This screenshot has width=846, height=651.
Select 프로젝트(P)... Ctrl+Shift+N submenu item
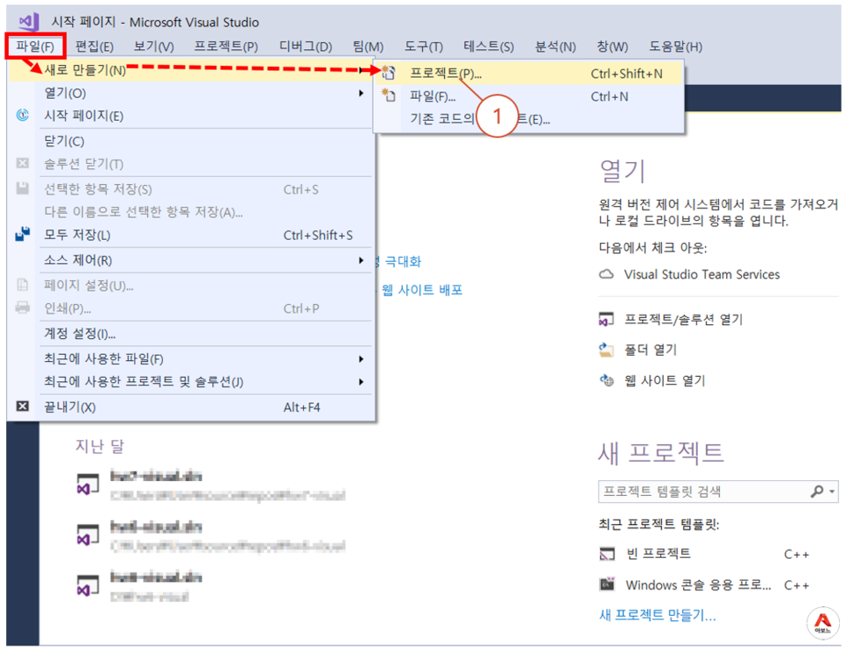[529, 73]
